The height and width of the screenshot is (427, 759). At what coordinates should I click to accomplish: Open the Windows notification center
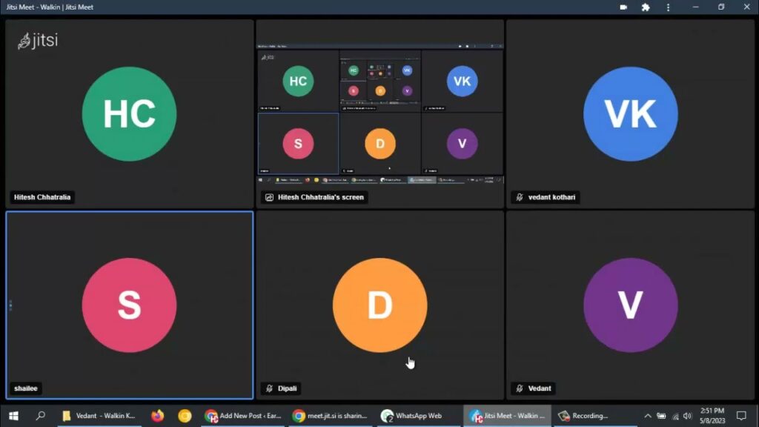tap(741, 416)
